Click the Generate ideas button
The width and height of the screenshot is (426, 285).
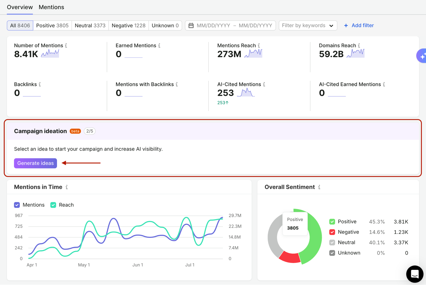click(x=35, y=163)
